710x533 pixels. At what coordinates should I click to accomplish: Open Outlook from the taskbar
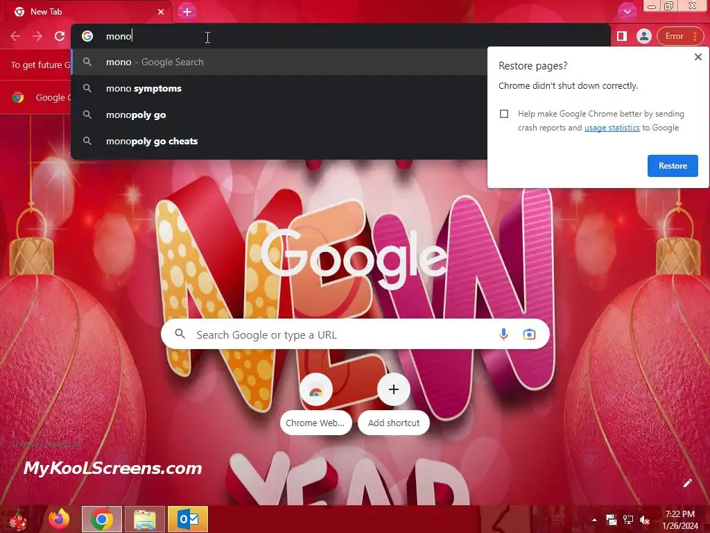(x=188, y=519)
